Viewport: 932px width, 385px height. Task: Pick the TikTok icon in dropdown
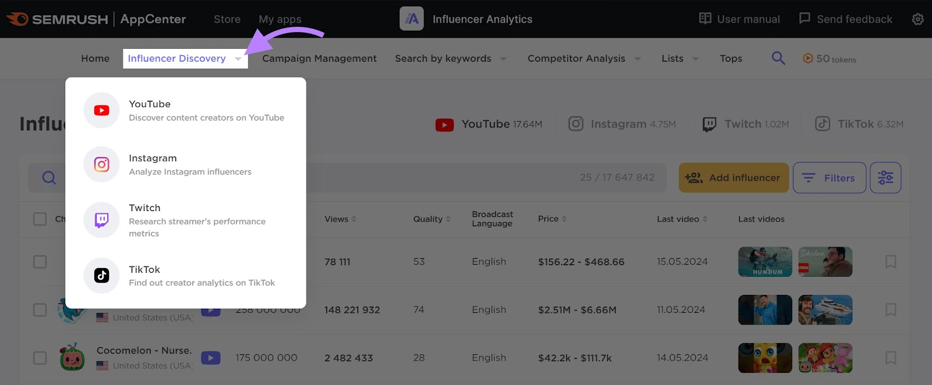[x=101, y=276]
